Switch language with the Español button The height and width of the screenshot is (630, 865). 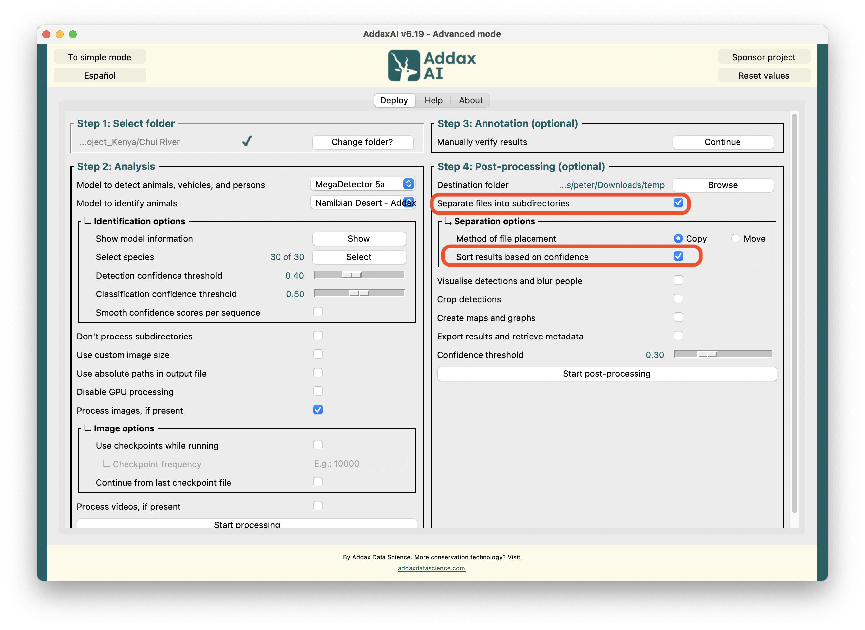click(100, 75)
